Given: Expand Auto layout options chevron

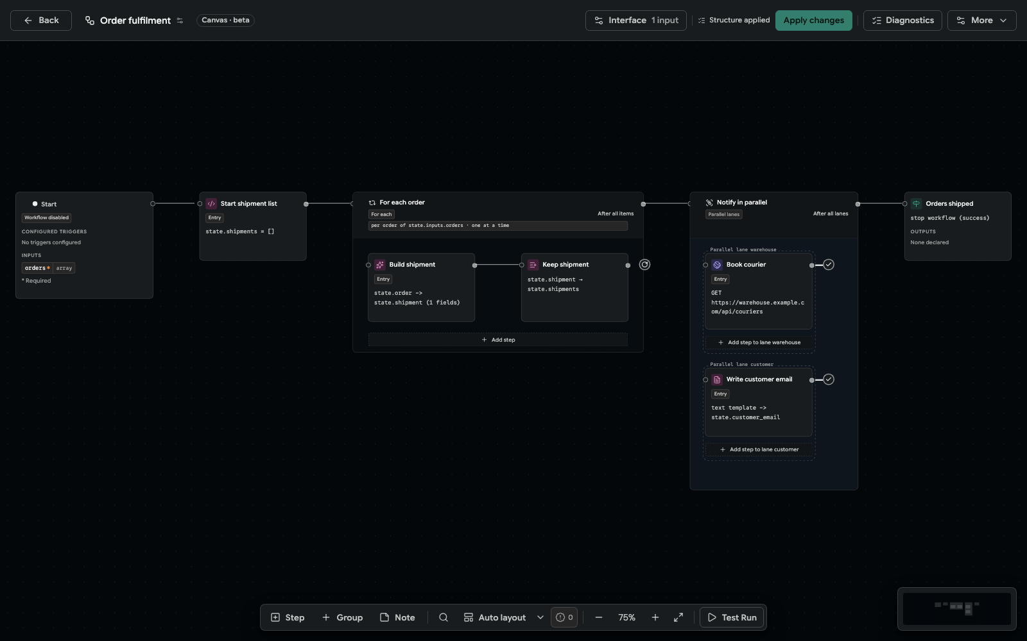Looking at the screenshot, I should (540, 617).
